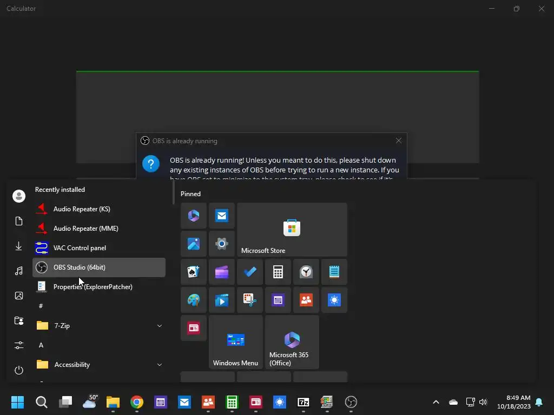The height and width of the screenshot is (415, 554).
Task: Open Search from the taskbar
Action: point(41,402)
